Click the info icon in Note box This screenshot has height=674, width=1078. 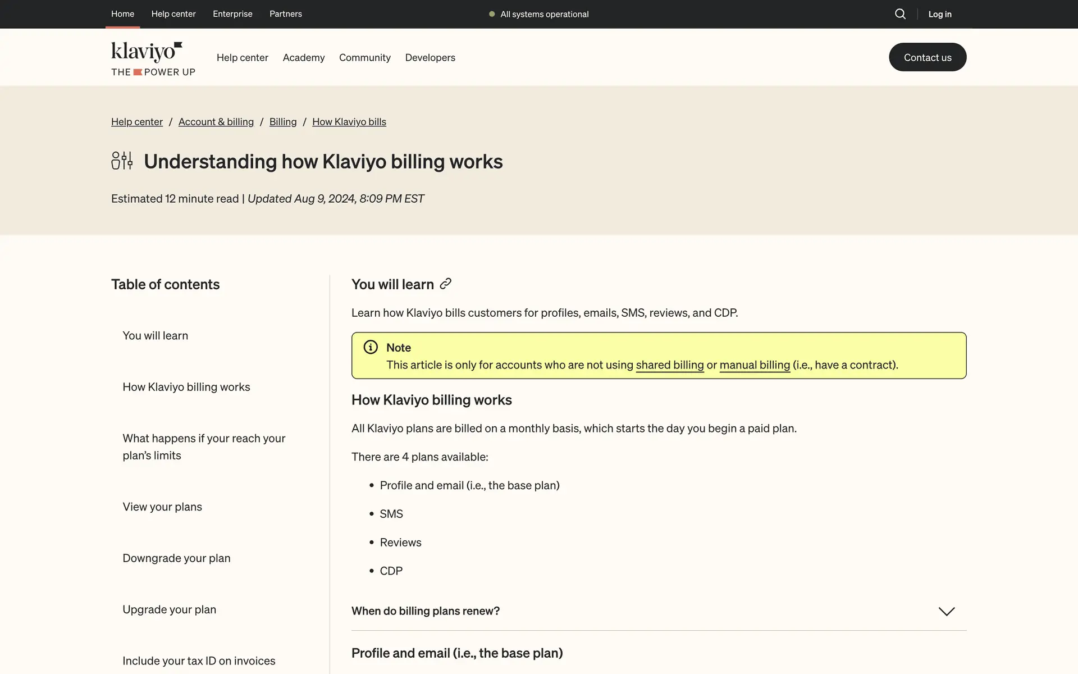[371, 347]
